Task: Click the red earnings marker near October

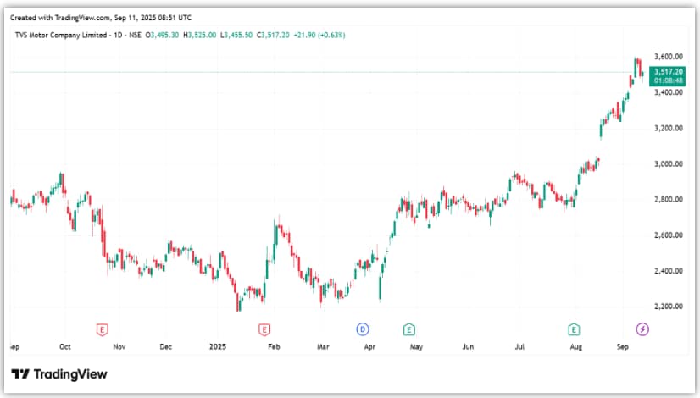Action: [x=103, y=329]
